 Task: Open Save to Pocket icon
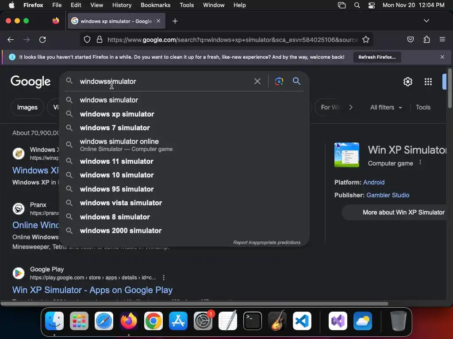pyautogui.click(x=410, y=39)
